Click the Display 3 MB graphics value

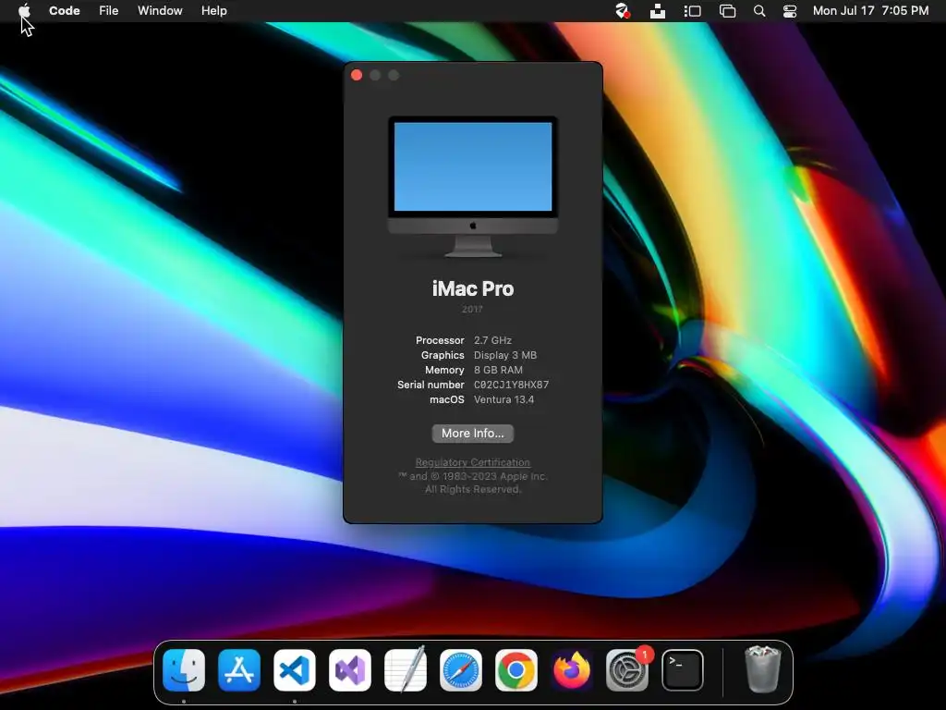click(505, 355)
